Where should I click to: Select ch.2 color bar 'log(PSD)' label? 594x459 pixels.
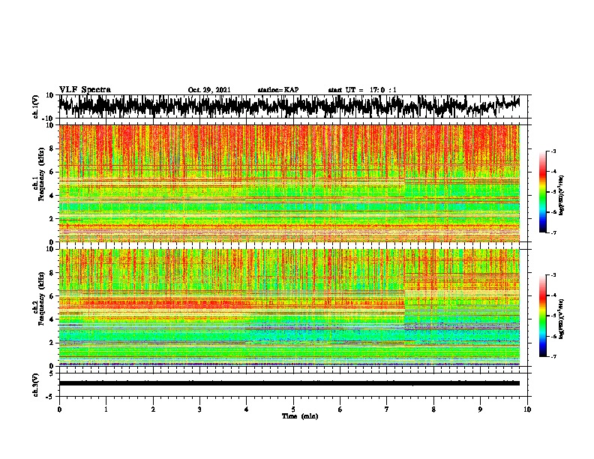tap(561, 319)
